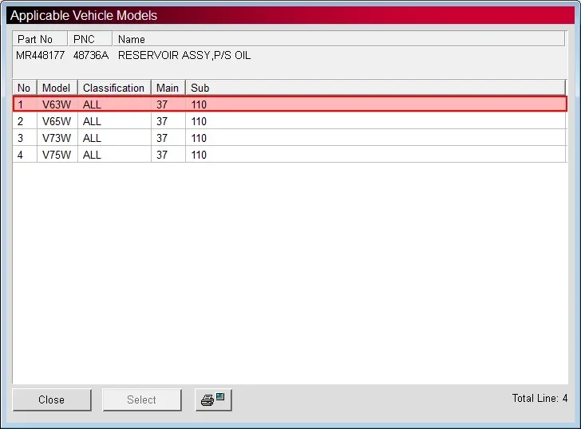
Task: Click ALL classification in V75W row
Action: (x=92, y=155)
